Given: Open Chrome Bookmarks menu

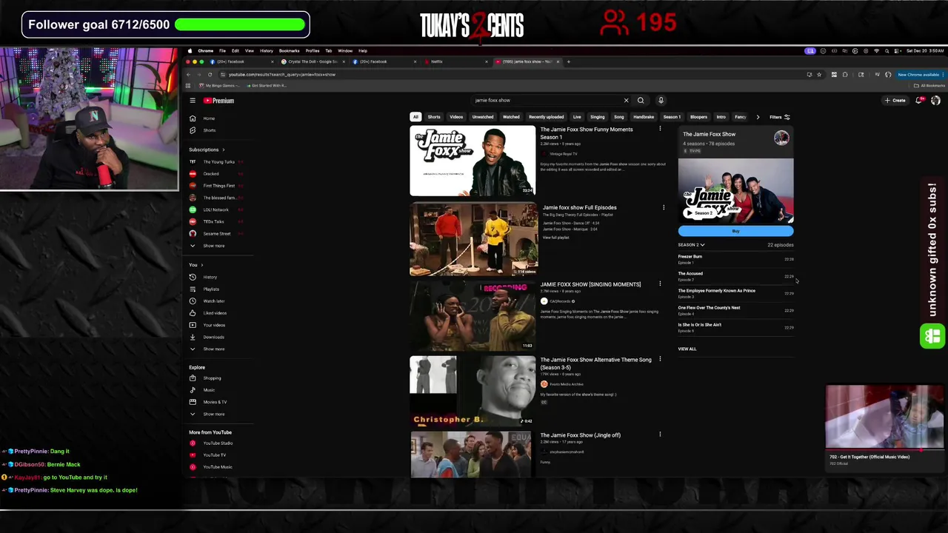Looking at the screenshot, I should point(289,51).
